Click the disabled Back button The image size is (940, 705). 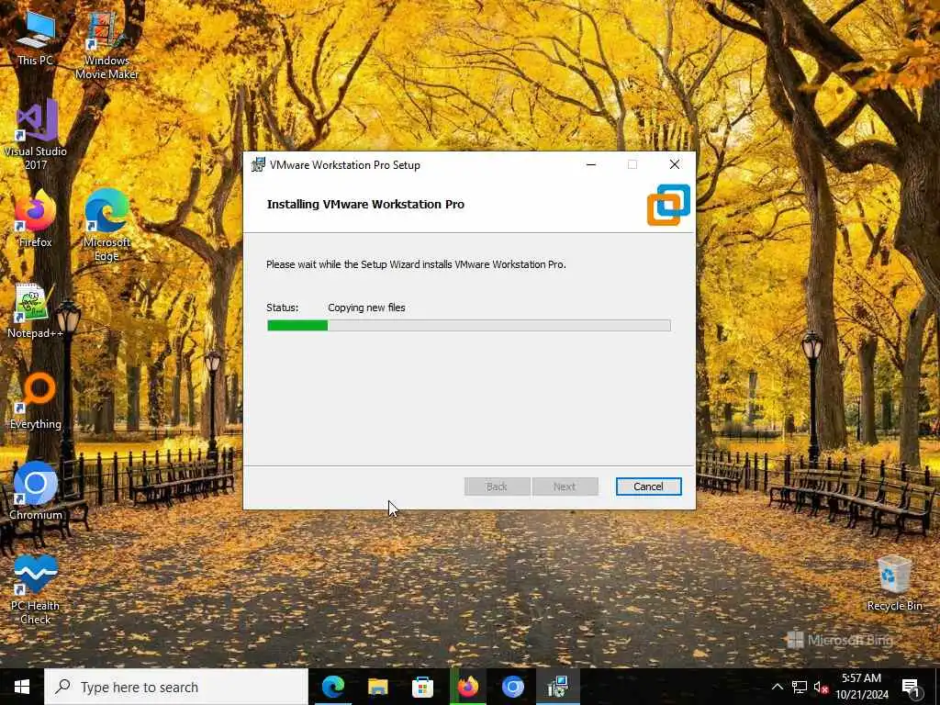click(x=497, y=487)
